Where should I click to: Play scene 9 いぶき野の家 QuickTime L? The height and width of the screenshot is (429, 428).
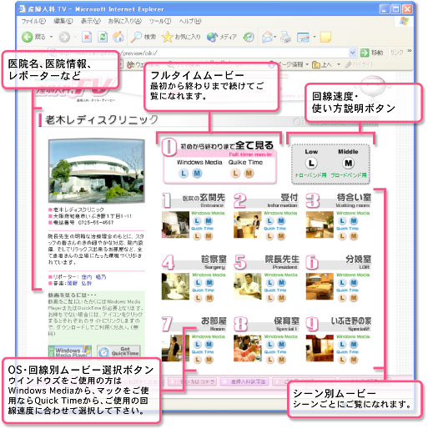(342, 360)
